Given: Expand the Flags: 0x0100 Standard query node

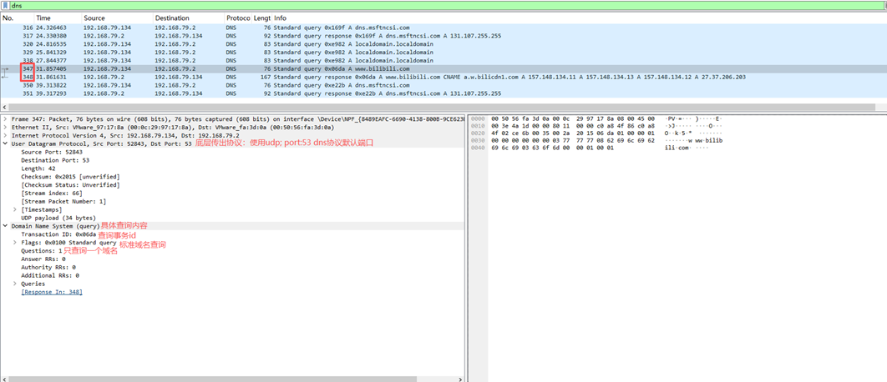Looking at the screenshot, I should click(x=15, y=243).
